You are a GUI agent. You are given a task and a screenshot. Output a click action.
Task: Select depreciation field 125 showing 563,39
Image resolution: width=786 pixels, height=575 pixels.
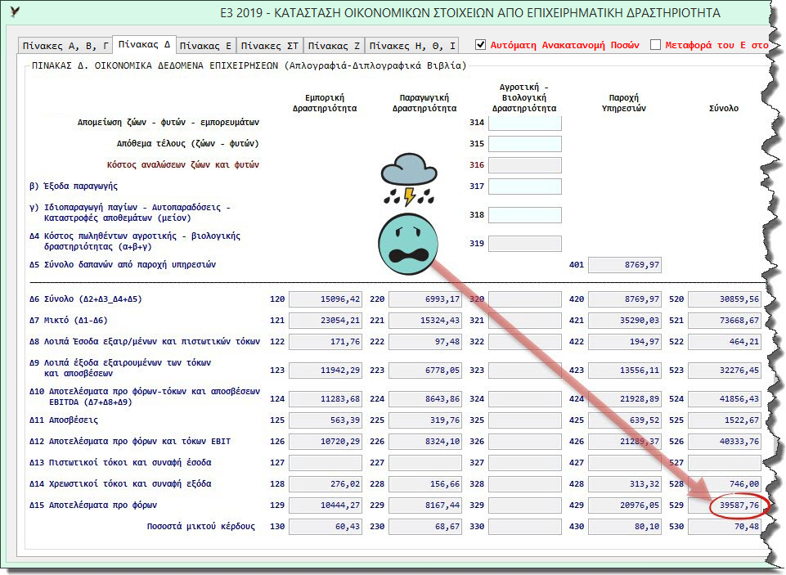(x=326, y=420)
